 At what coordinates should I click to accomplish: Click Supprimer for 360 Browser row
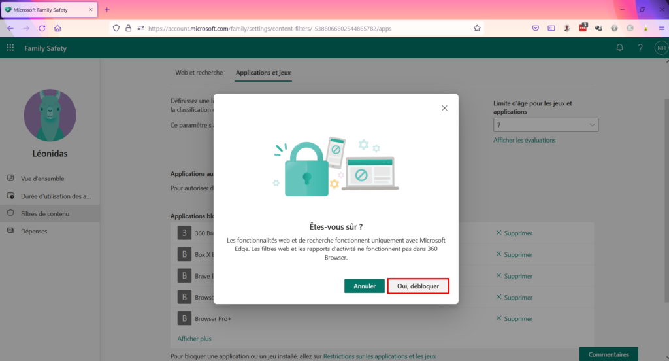click(514, 233)
